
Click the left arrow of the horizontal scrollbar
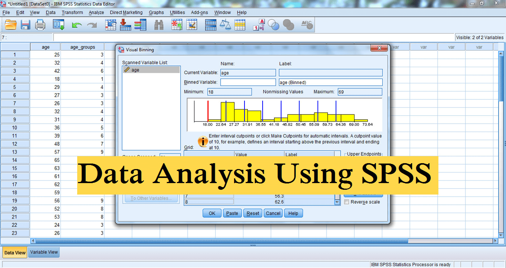34,241
